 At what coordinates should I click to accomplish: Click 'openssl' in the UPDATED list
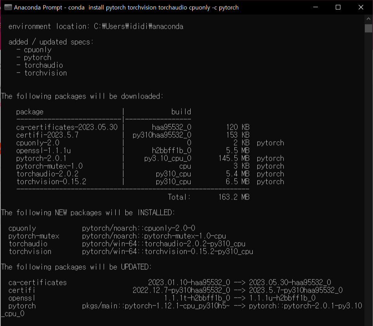pyautogui.click(x=22, y=298)
